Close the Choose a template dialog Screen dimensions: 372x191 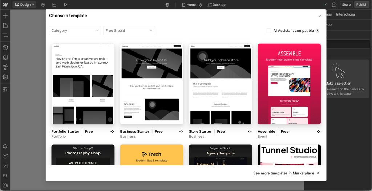[x=320, y=16]
